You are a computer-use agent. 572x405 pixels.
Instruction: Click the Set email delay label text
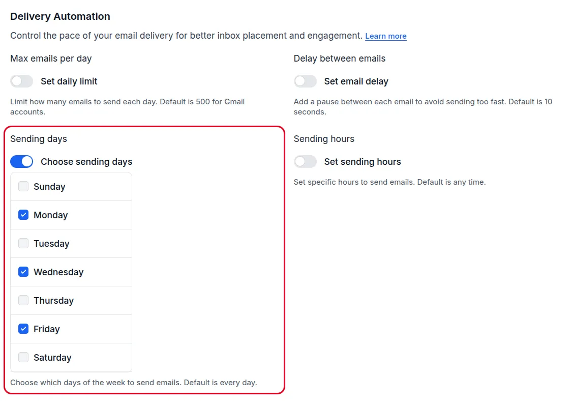(356, 81)
